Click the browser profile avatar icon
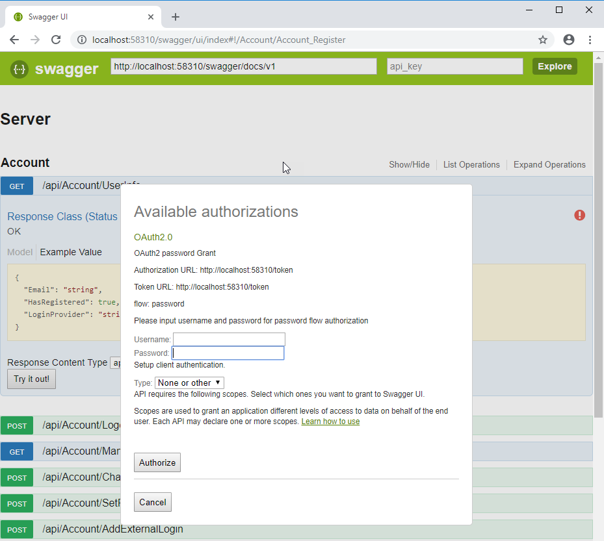Image resolution: width=604 pixels, height=541 pixels. coord(569,40)
